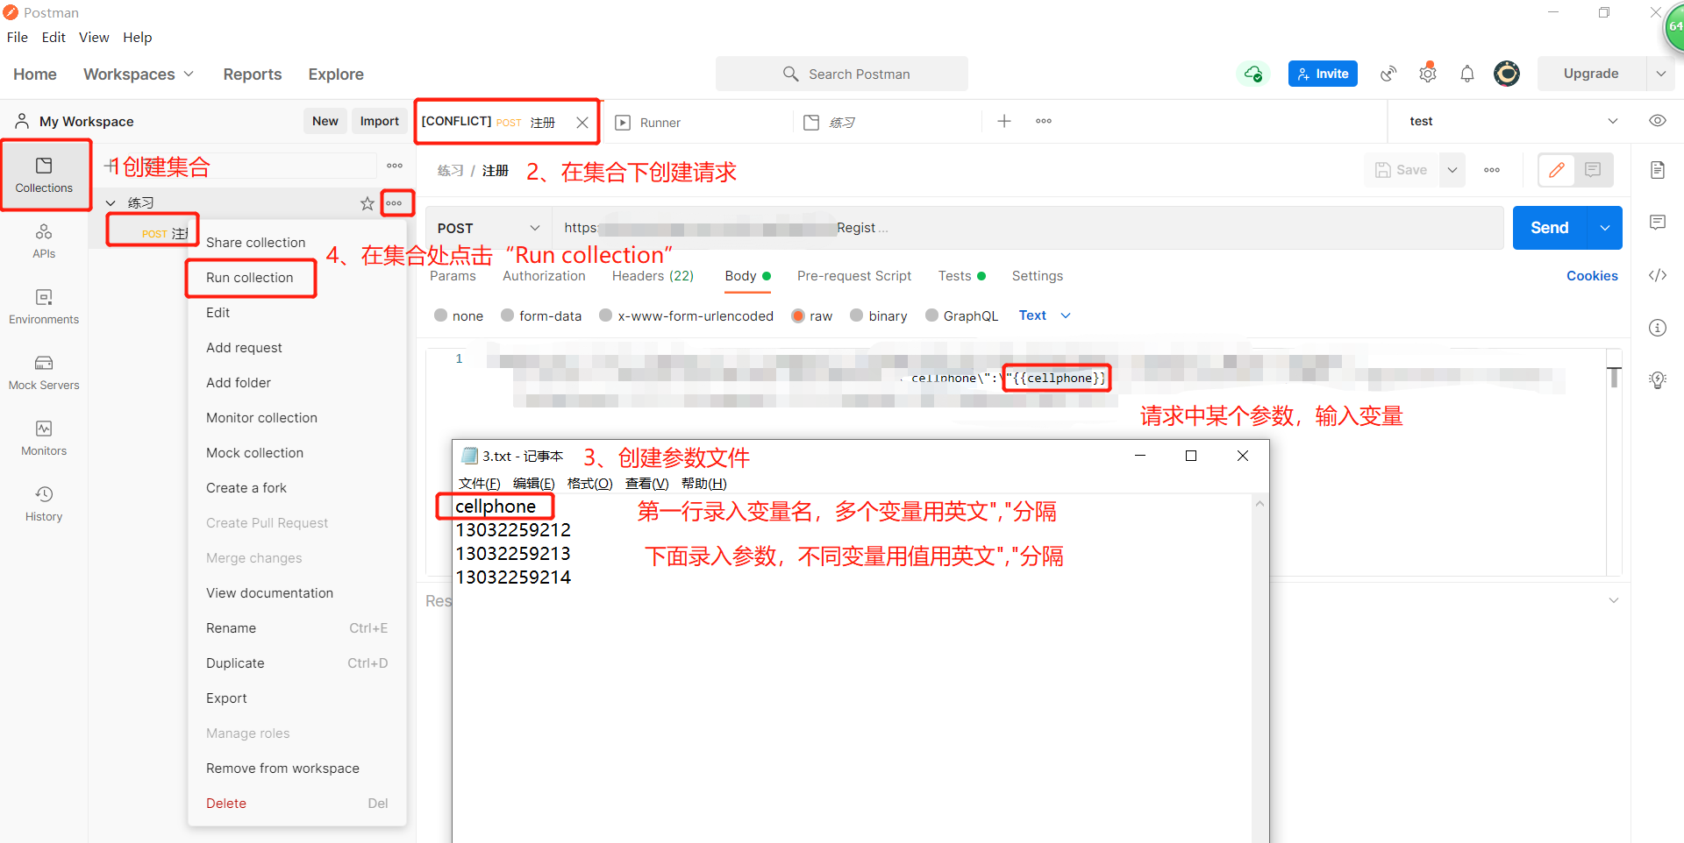Open the APIs sidebar panel
Screen dimensions: 1684x843
click(x=44, y=241)
